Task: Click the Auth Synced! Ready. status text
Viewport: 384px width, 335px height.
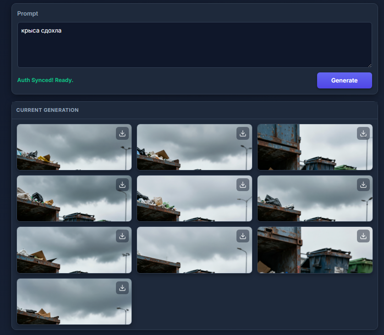Action: (45, 80)
